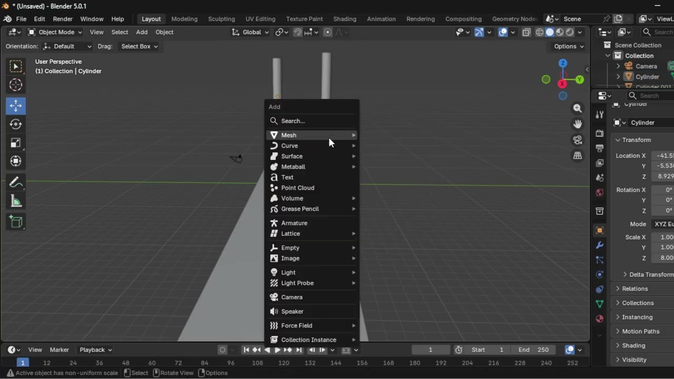Open the Modifiers wrench tab icon

coord(599,245)
